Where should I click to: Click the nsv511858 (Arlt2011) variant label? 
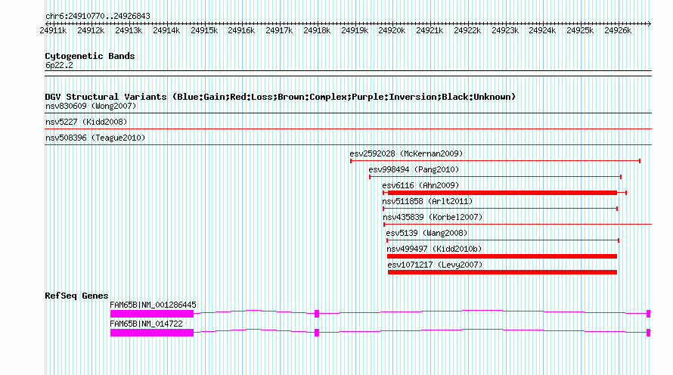(427, 201)
